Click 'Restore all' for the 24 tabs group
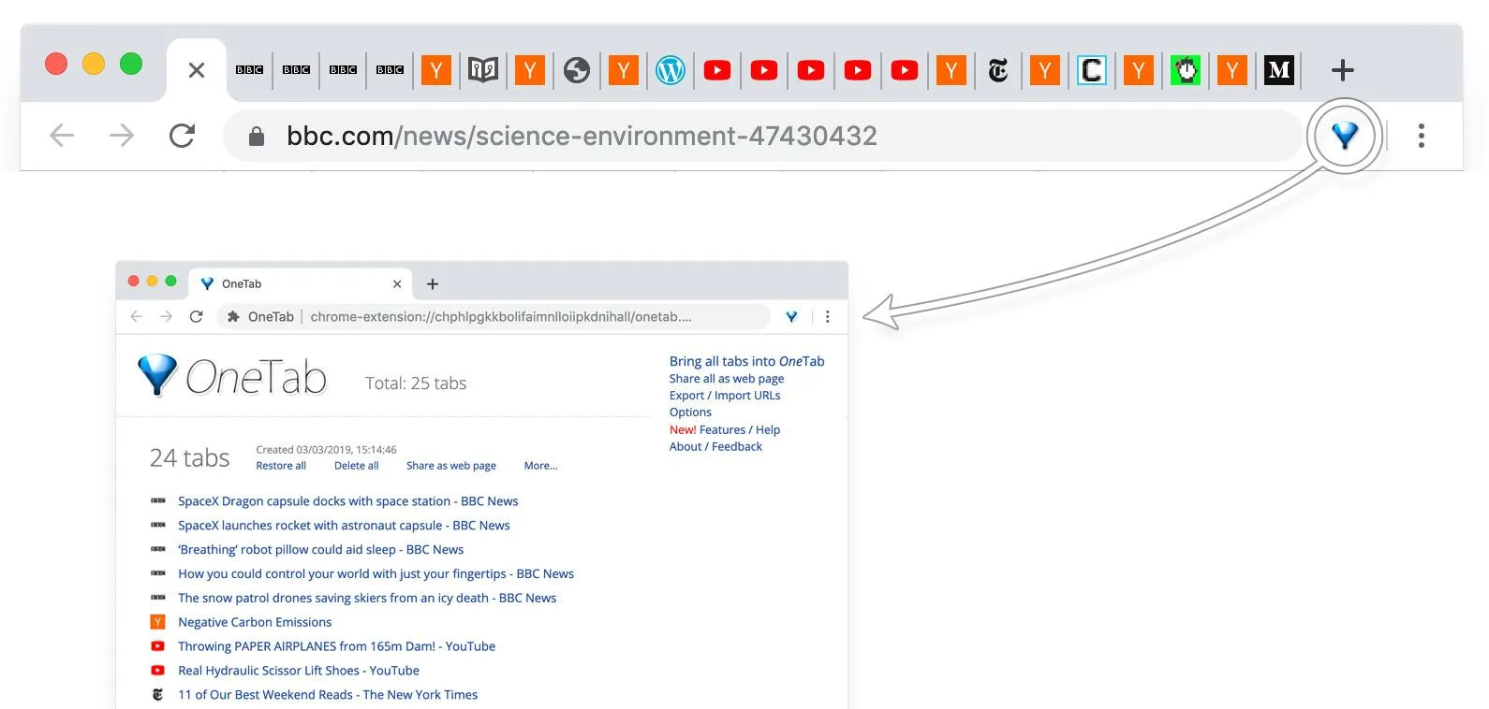Viewport: 1489px width, 709px height. (x=281, y=466)
